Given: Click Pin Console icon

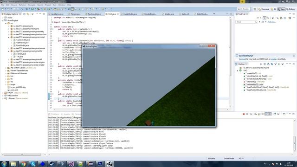Looking at the screenshot, I should point(274,114).
